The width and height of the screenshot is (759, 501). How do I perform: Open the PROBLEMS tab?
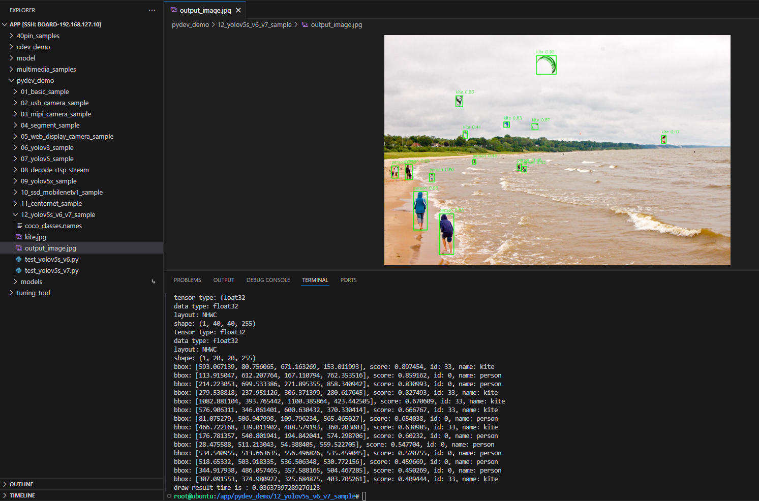tap(187, 280)
